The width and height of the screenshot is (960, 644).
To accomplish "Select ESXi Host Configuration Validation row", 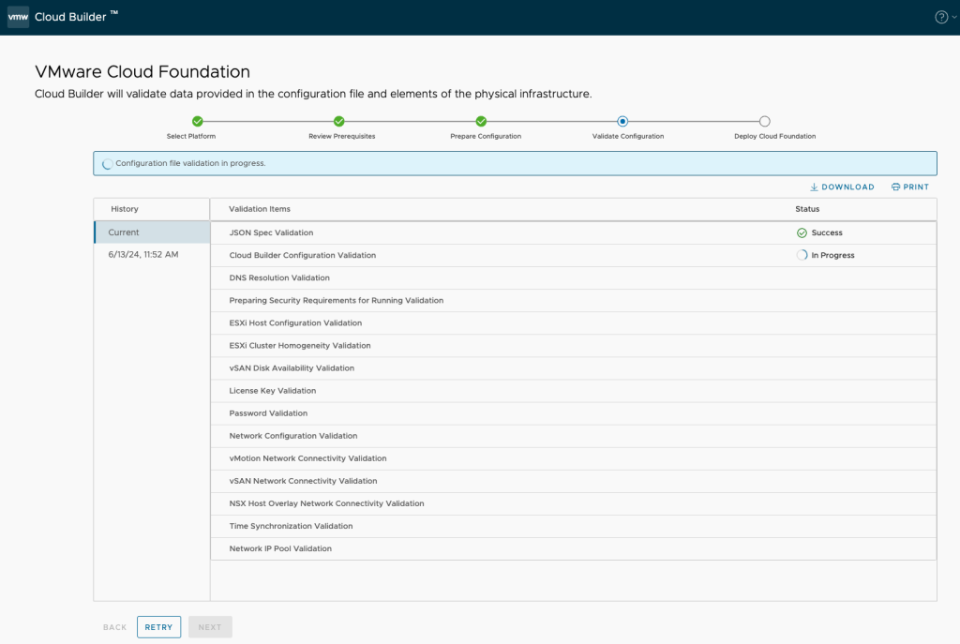I will (573, 323).
